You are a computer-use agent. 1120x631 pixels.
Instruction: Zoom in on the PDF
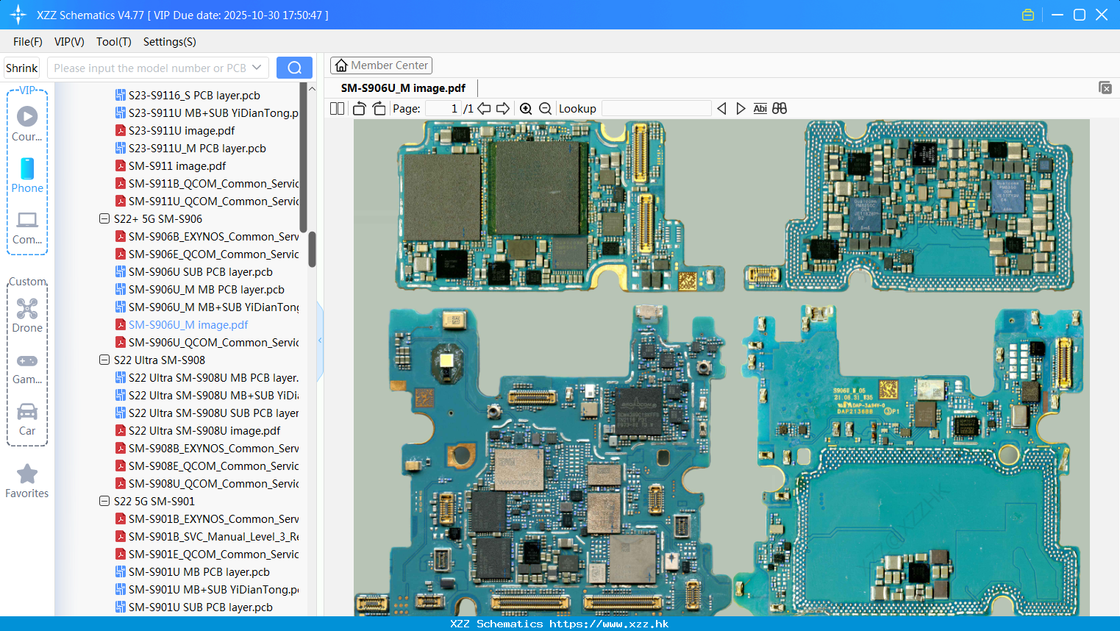(526, 108)
